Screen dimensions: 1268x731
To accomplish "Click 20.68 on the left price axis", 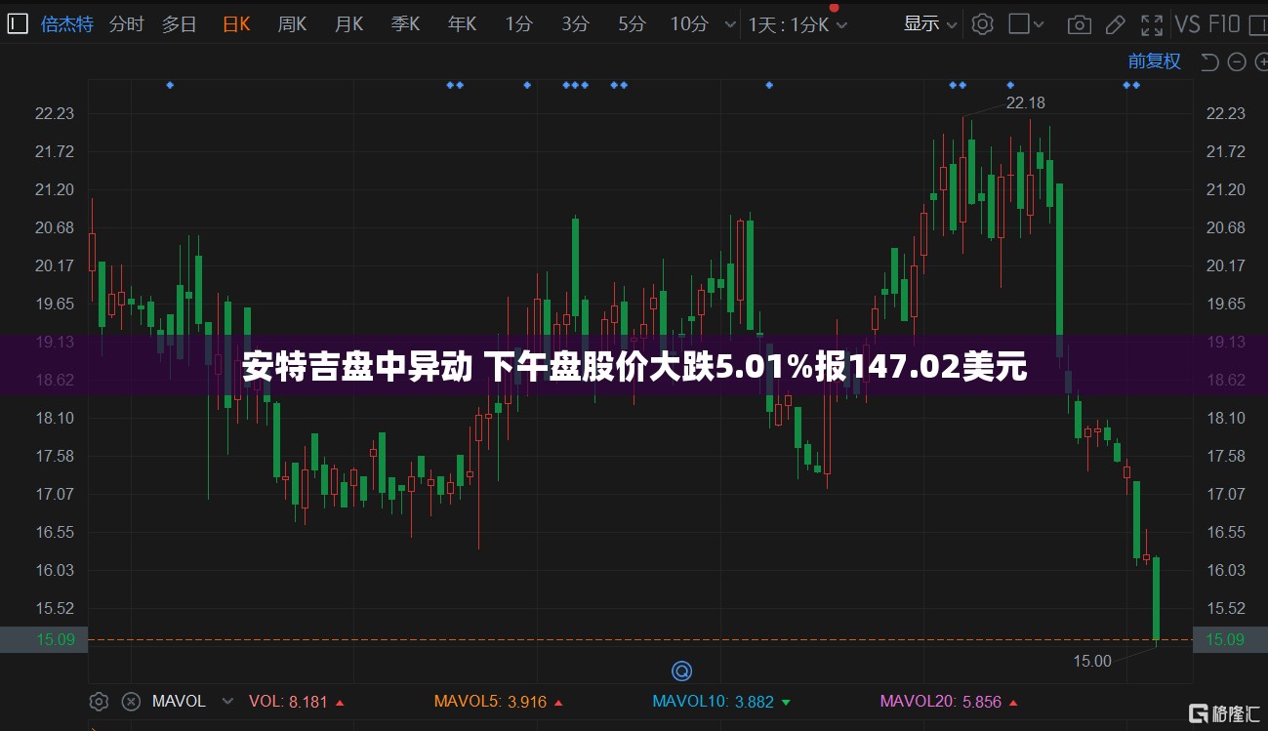I will [55, 227].
